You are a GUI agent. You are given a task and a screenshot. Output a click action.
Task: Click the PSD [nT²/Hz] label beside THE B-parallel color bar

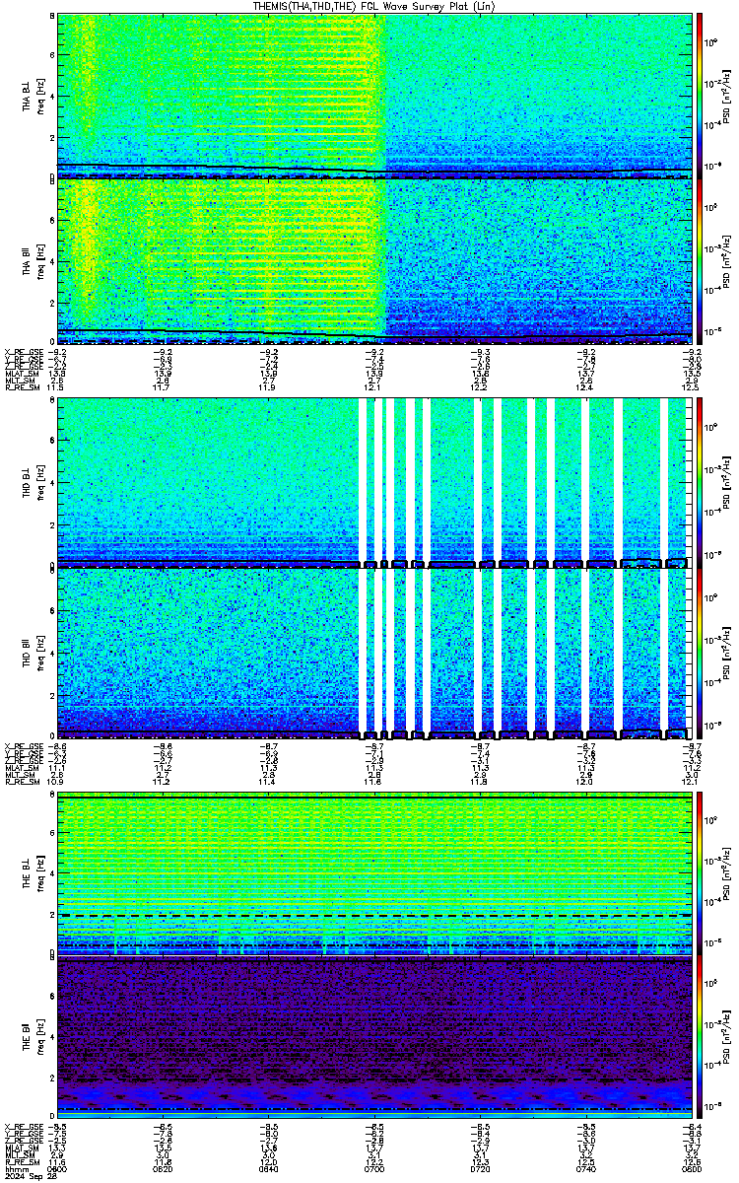pos(728,1039)
